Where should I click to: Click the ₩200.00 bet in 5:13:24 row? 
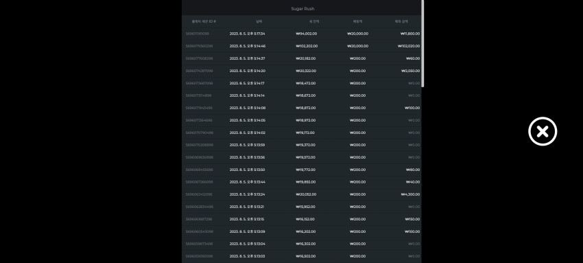coord(357,194)
